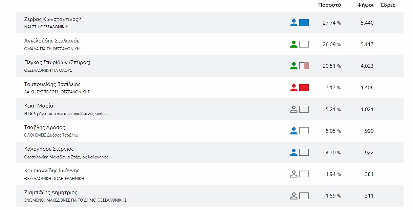Click the party label ΟΜΑΔΑ ΓΙΑ ΤΗ ΘΕΣΣΑΛΟΝΙΚΗ
Viewport: 413px width, 210px height.
pos(52,49)
